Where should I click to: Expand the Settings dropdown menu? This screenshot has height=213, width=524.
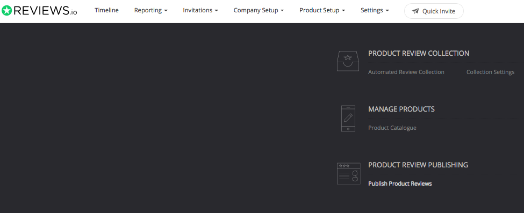point(375,10)
